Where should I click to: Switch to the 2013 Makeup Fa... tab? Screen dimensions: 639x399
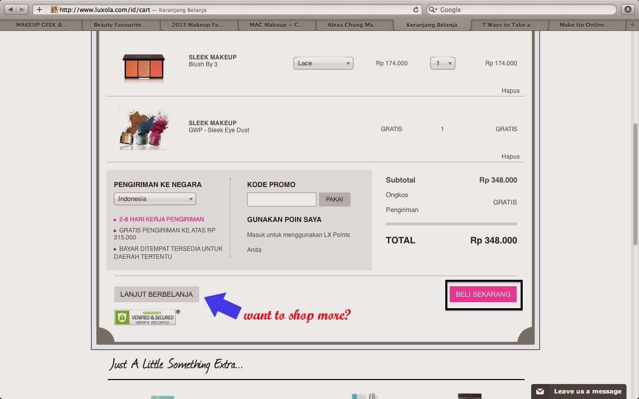pyautogui.click(x=198, y=24)
